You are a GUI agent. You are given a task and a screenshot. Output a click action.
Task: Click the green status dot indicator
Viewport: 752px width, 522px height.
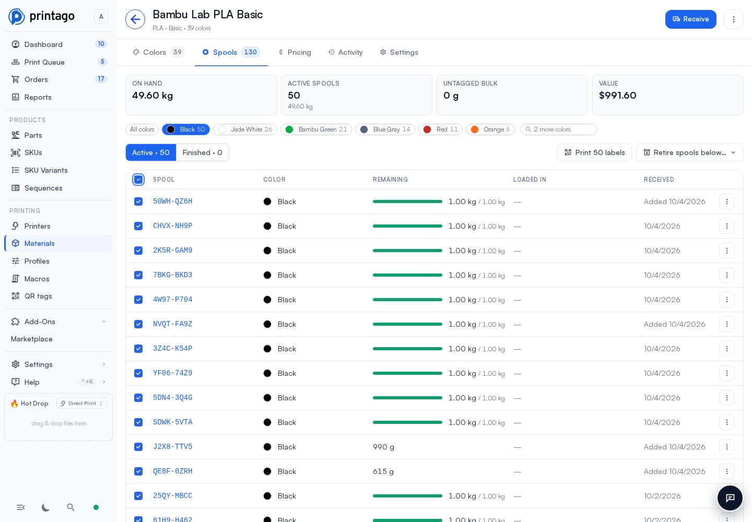point(96,507)
